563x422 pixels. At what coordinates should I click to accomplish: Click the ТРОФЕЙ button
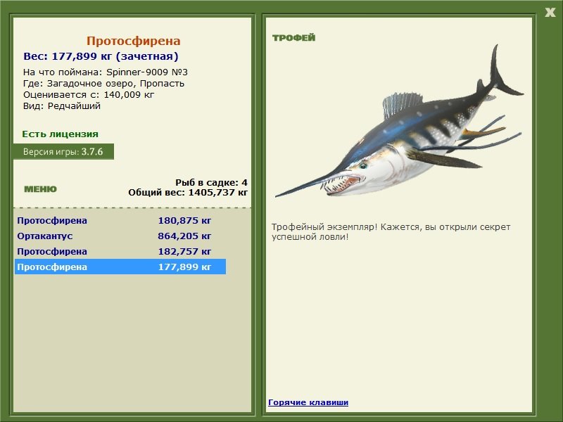click(x=293, y=38)
